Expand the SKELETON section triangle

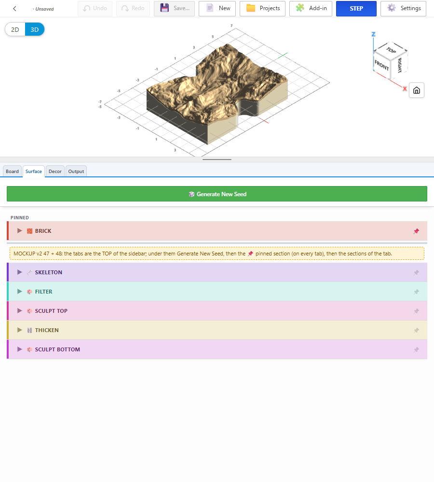19,272
